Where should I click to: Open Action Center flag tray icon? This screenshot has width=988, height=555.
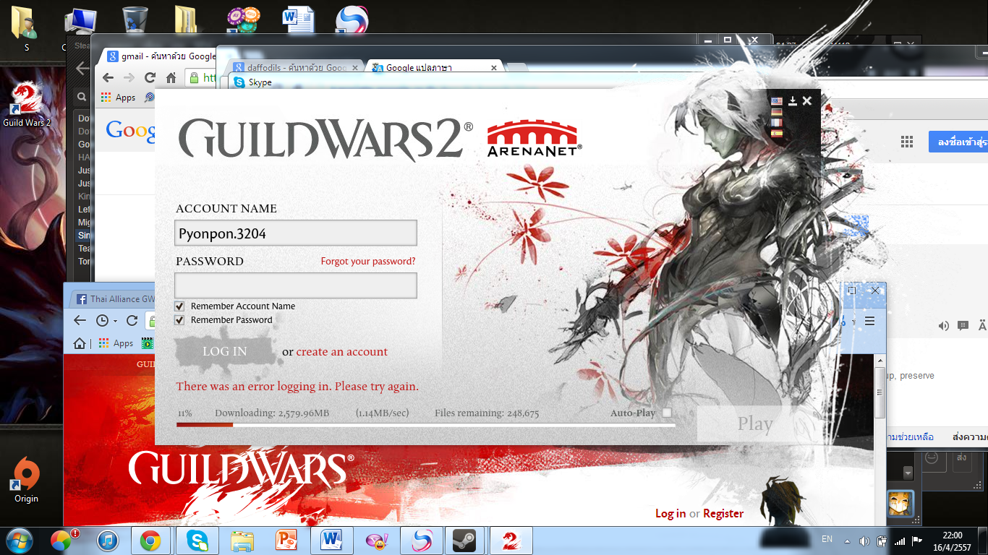pyautogui.click(x=916, y=541)
